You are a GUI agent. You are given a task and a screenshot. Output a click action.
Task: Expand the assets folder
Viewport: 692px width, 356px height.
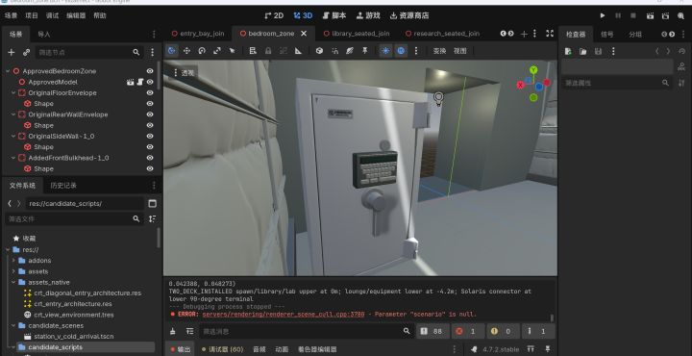[13, 271]
